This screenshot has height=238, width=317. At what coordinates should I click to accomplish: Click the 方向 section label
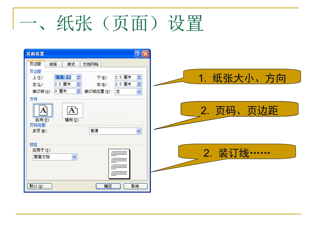(34, 99)
